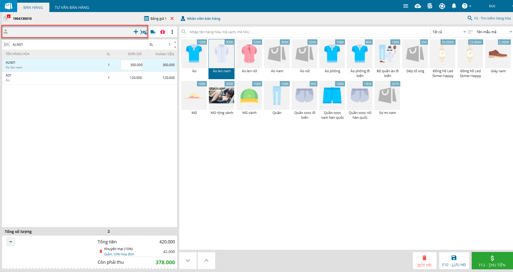This screenshot has width=513, height=272.
Task: Add Đồng hồ Led 23.000K watch
Action: 470,59
